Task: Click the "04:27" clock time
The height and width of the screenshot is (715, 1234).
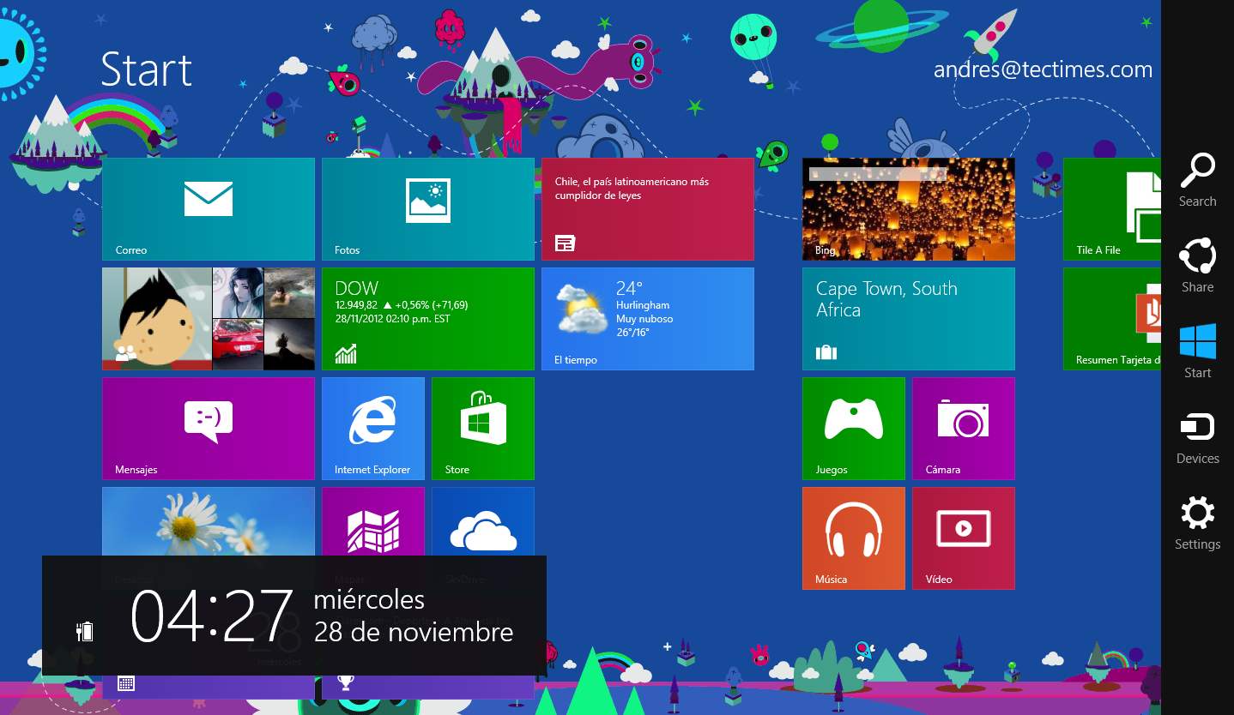Action: (211, 616)
